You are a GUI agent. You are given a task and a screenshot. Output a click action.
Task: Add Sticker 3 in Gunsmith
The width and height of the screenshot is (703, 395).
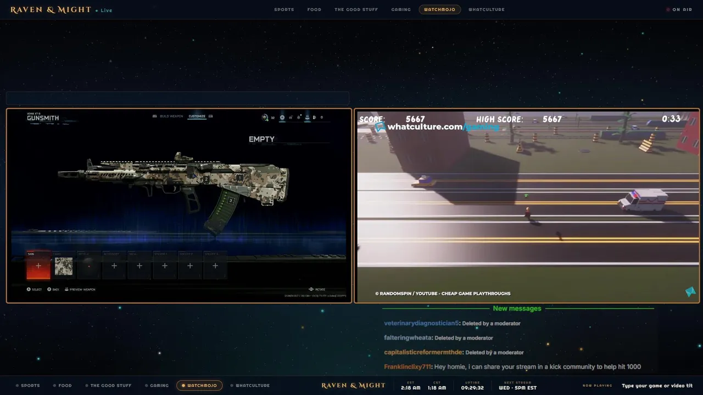[x=215, y=266]
